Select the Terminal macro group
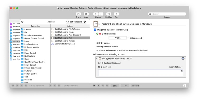The width and height of the screenshot is (198, 100). [15, 53]
